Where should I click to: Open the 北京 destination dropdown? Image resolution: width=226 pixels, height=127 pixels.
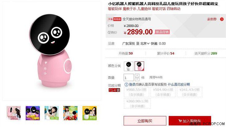click(x=145, y=43)
